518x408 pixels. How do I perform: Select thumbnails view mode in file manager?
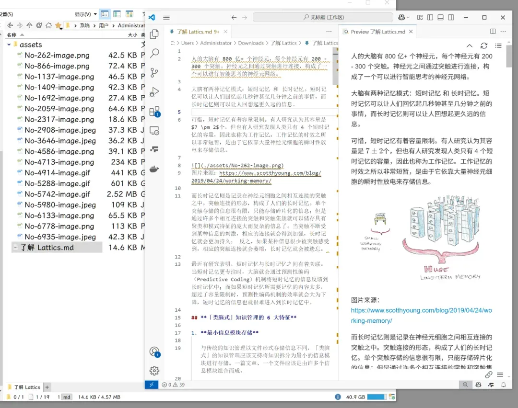(x=129, y=14)
